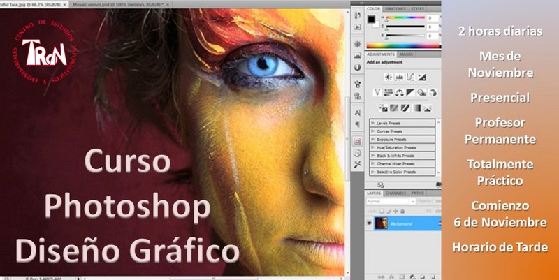
Task: Expand Selective Color Presets
Action: pos(373,172)
